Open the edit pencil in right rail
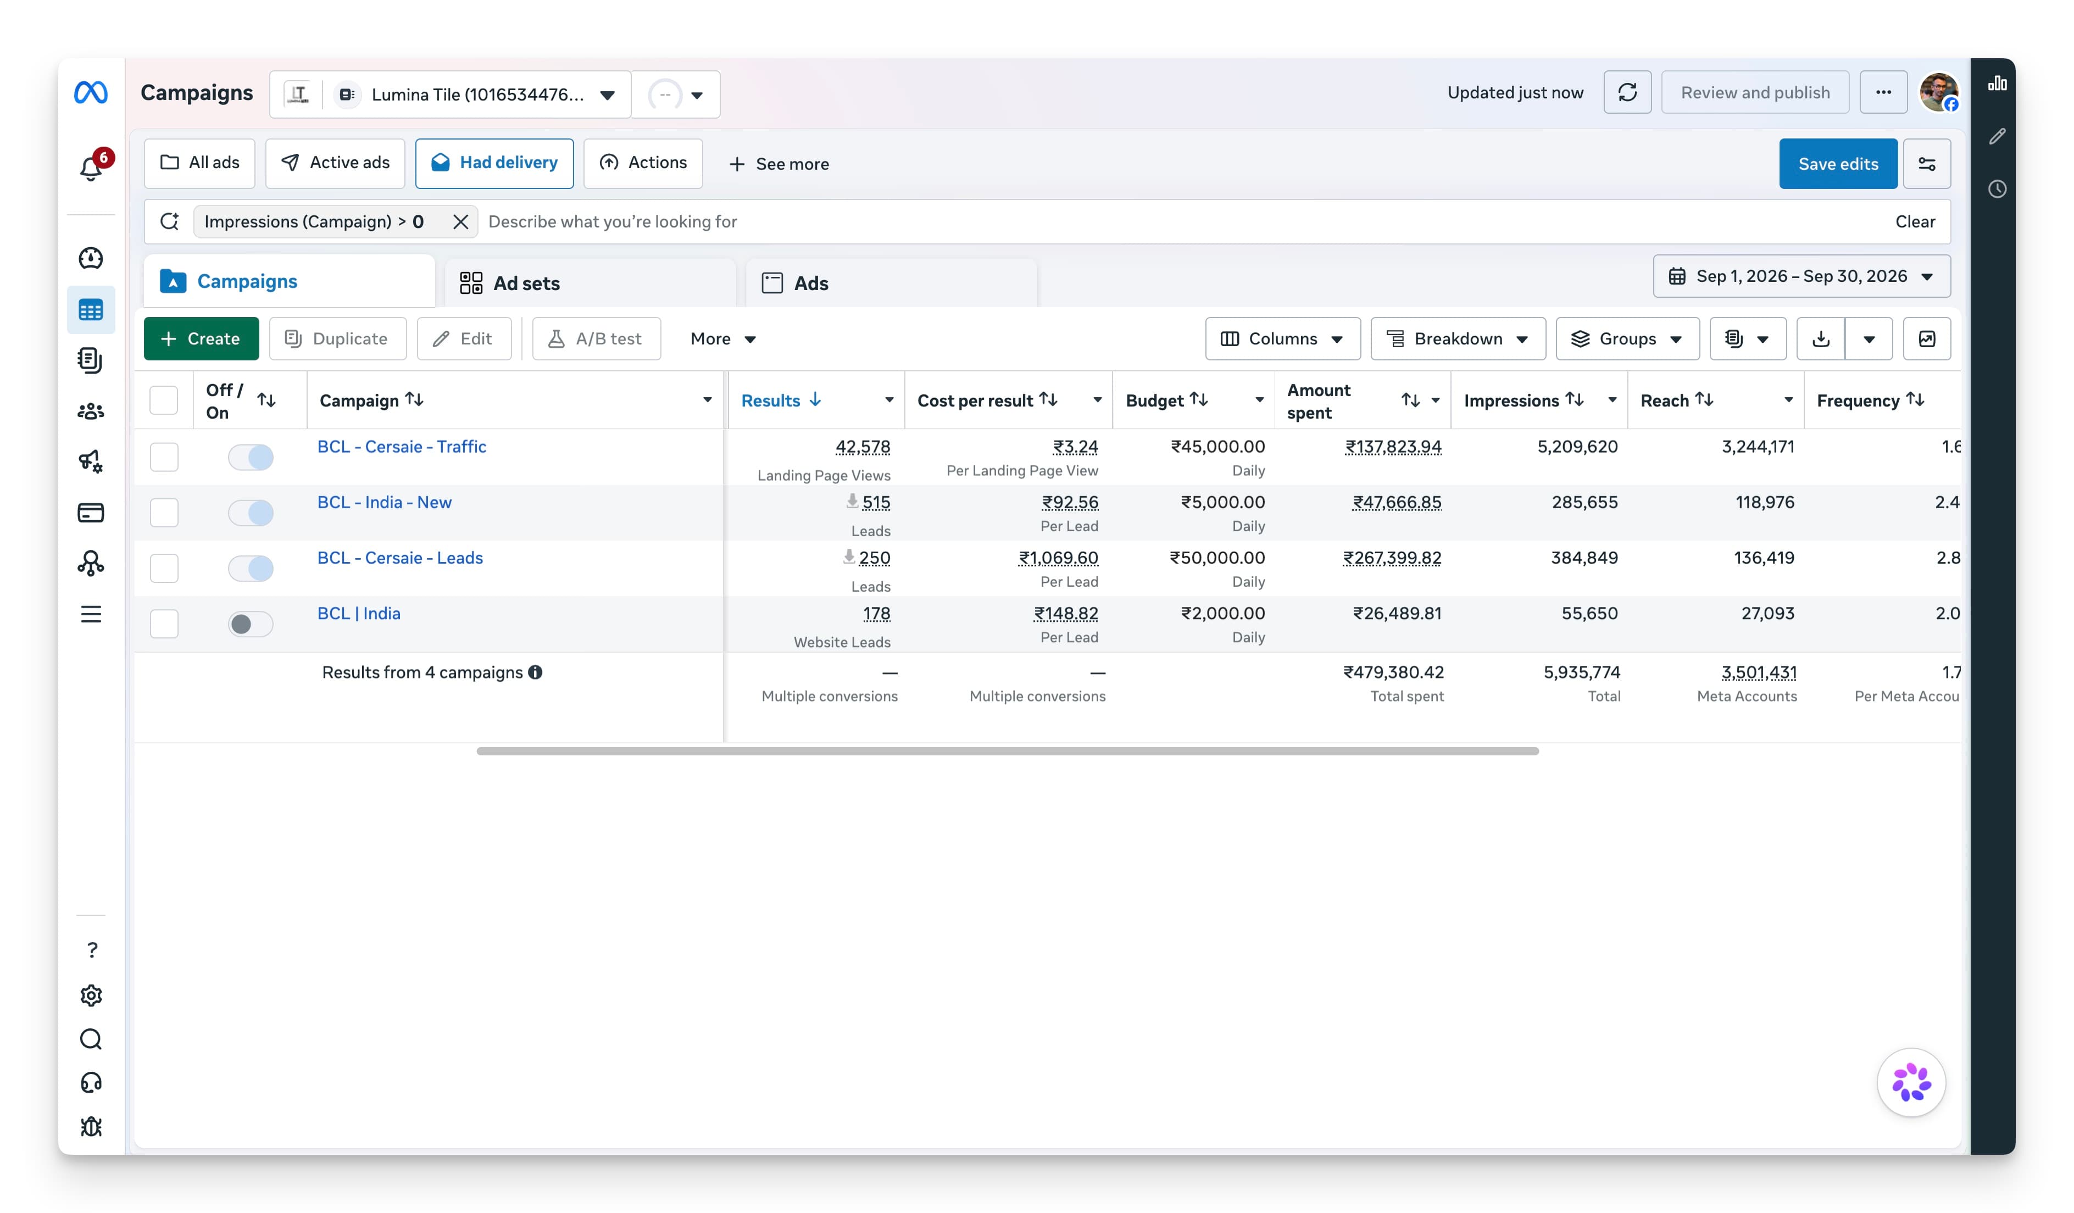The image size is (2074, 1213). click(1997, 136)
